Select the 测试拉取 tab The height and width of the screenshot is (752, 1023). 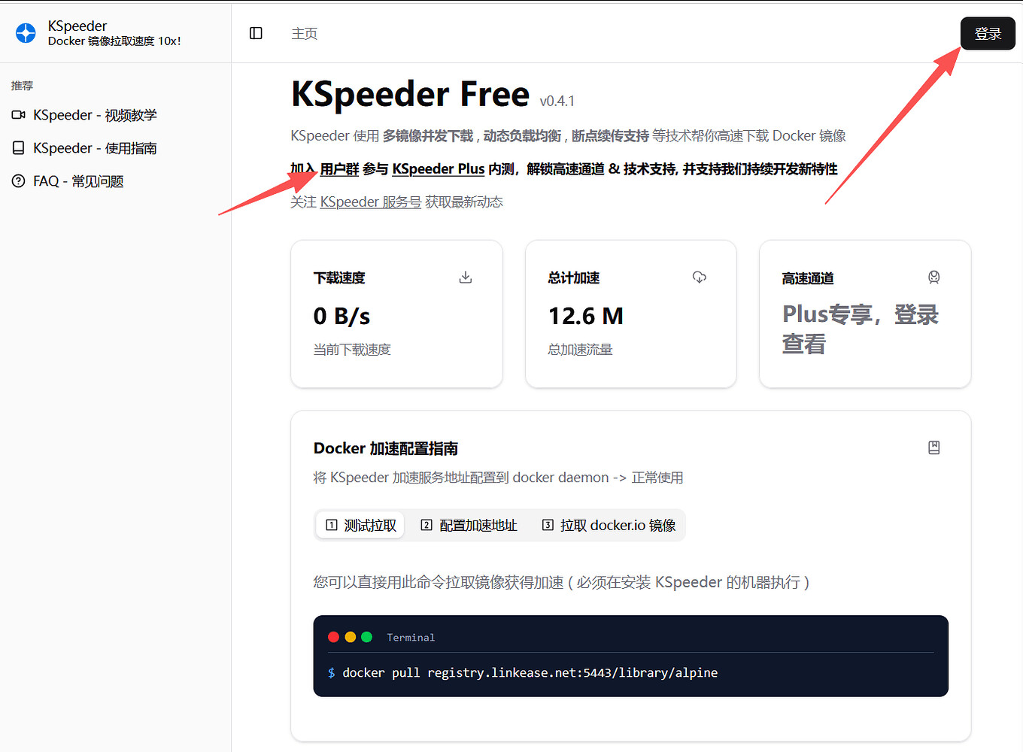(361, 525)
